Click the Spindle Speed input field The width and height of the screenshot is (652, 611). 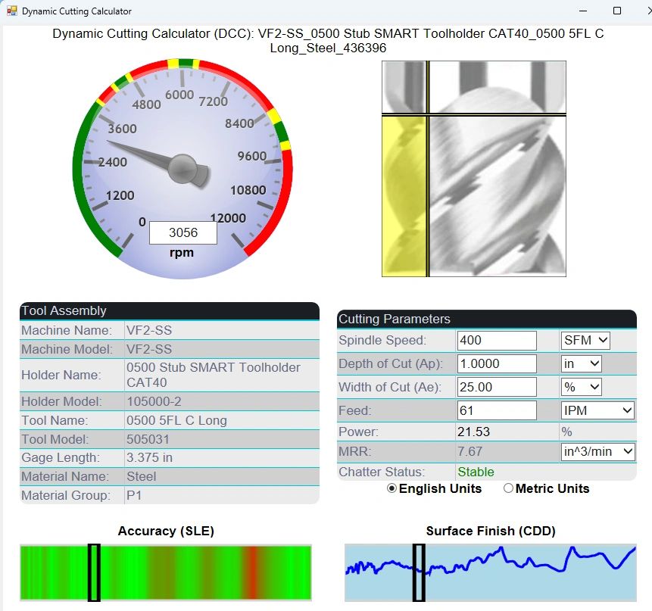[496, 341]
